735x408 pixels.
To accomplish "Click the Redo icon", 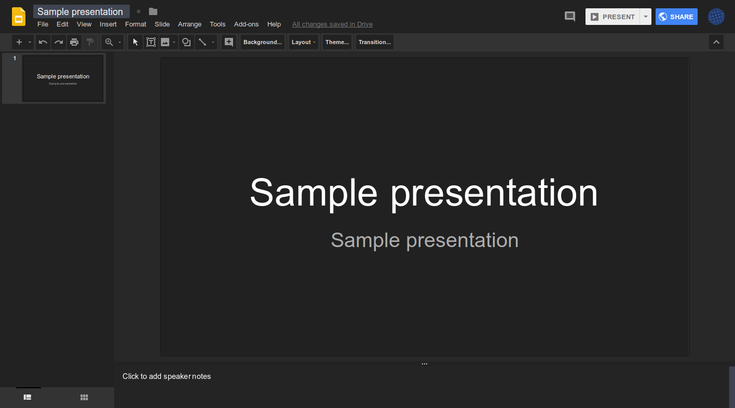I will (59, 42).
